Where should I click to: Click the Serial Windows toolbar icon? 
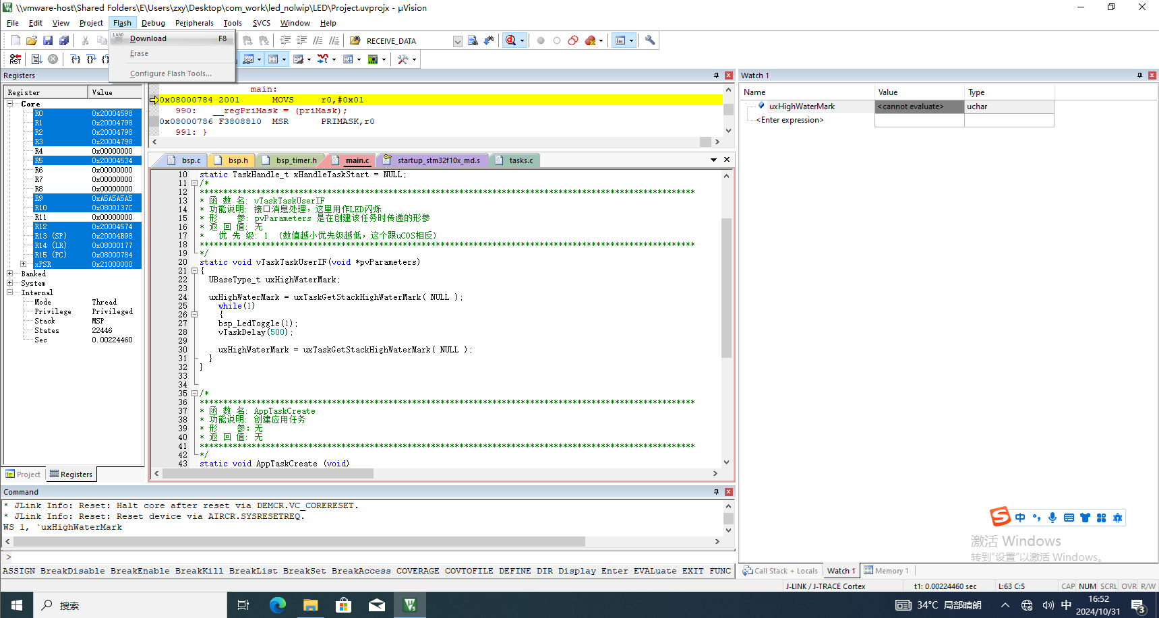click(x=298, y=59)
